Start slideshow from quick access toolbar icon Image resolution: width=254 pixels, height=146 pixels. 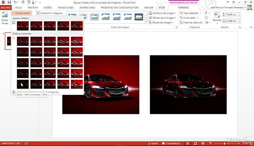pyautogui.click(x=29, y=2)
